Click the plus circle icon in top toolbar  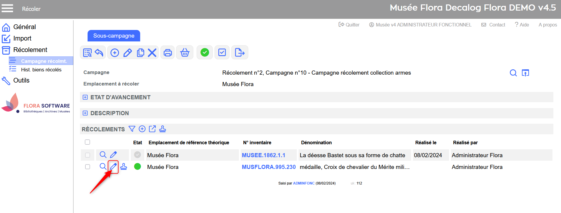pos(115,53)
